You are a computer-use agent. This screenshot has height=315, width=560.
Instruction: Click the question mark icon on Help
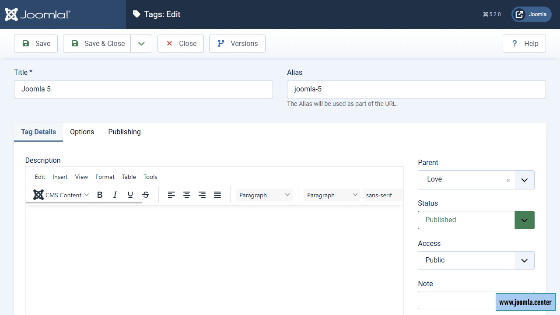coord(515,43)
